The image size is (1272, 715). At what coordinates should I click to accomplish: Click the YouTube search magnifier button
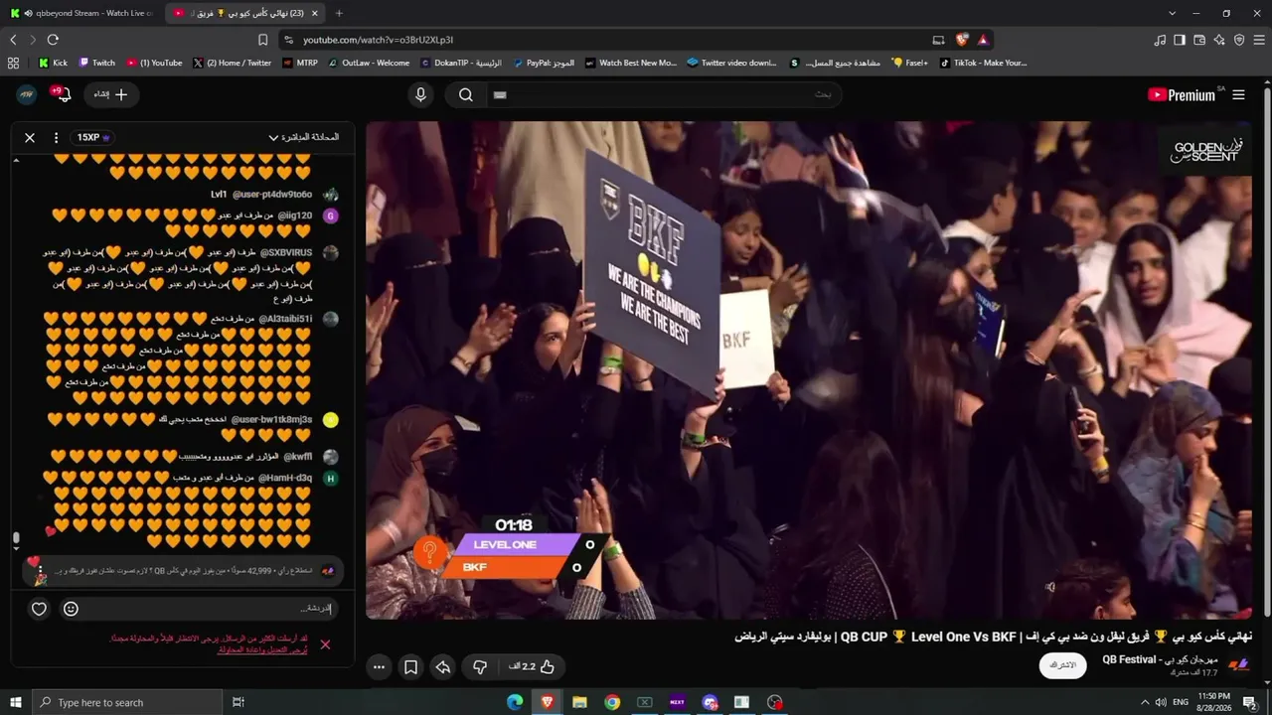[x=466, y=94]
